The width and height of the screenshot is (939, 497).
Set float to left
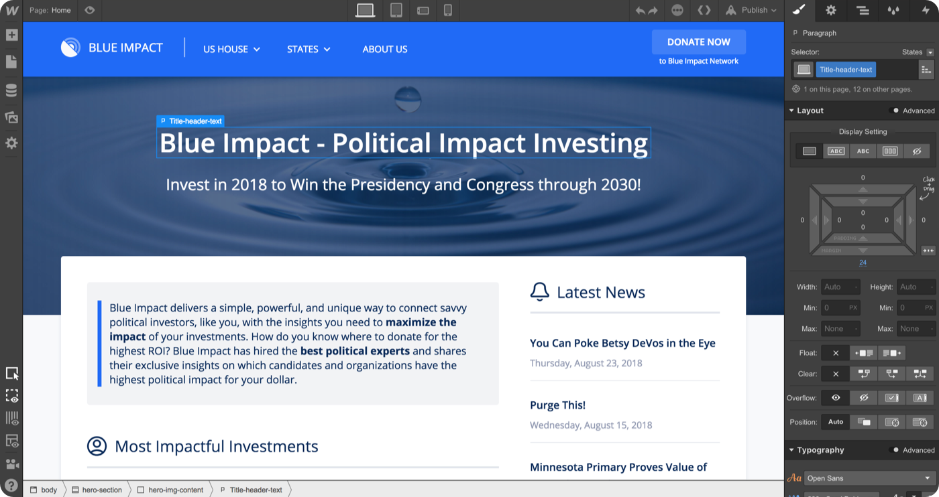(864, 353)
